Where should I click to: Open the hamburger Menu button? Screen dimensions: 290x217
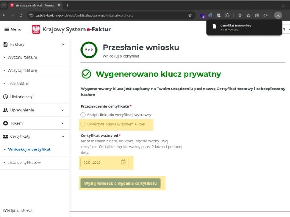click(x=13, y=29)
